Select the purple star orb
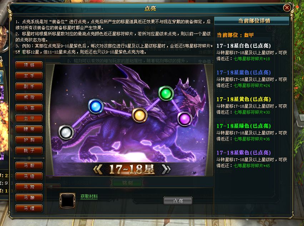 click(x=185, y=119)
